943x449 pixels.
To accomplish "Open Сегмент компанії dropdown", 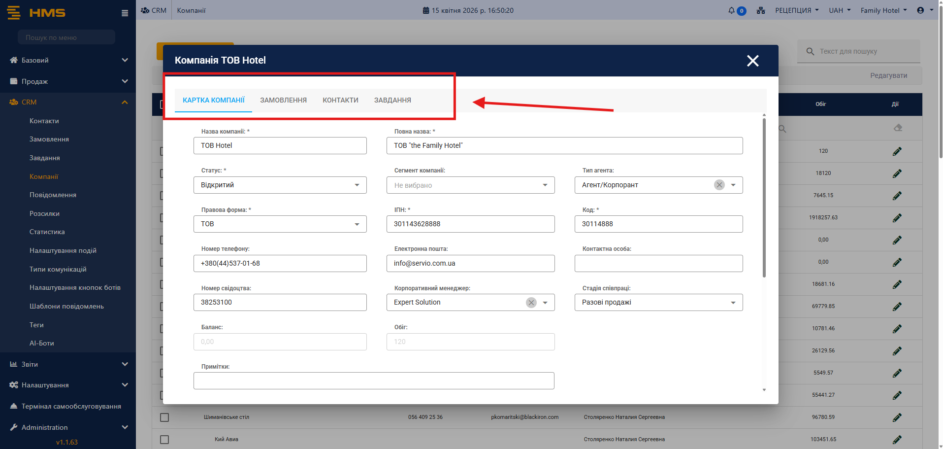I will click(470, 185).
